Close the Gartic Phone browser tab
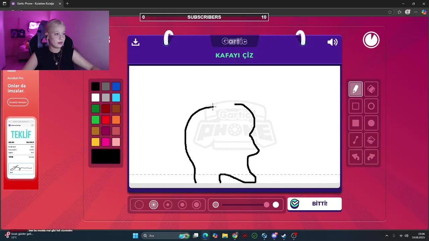The image size is (429, 241). (60, 4)
